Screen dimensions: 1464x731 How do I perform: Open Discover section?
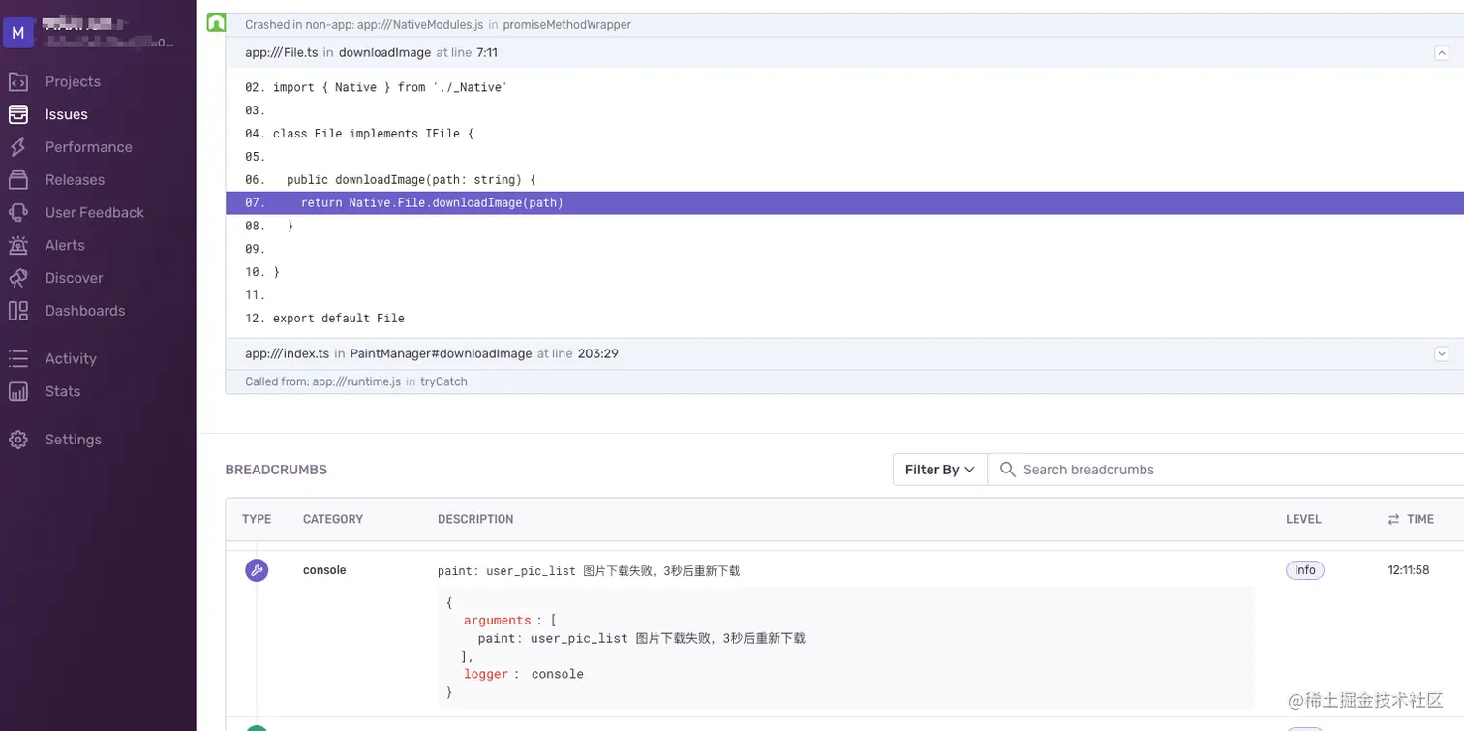point(74,278)
